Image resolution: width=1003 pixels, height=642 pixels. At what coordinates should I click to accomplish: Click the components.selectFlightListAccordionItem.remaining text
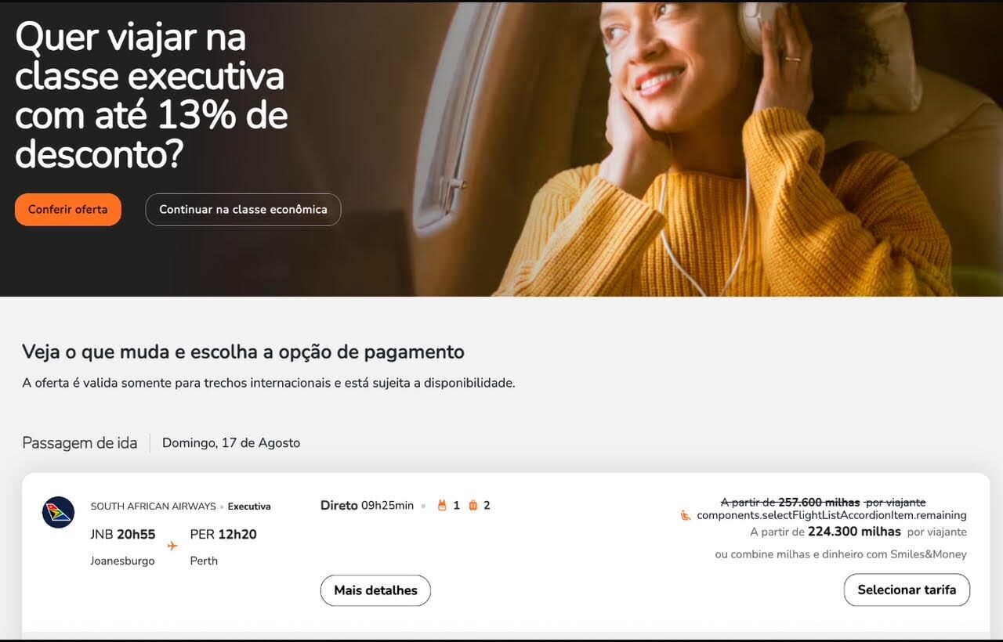831,515
